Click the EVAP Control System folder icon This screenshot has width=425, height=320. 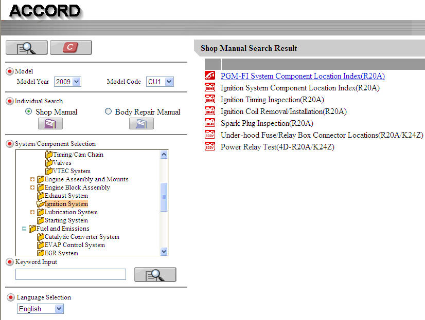click(41, 245)
